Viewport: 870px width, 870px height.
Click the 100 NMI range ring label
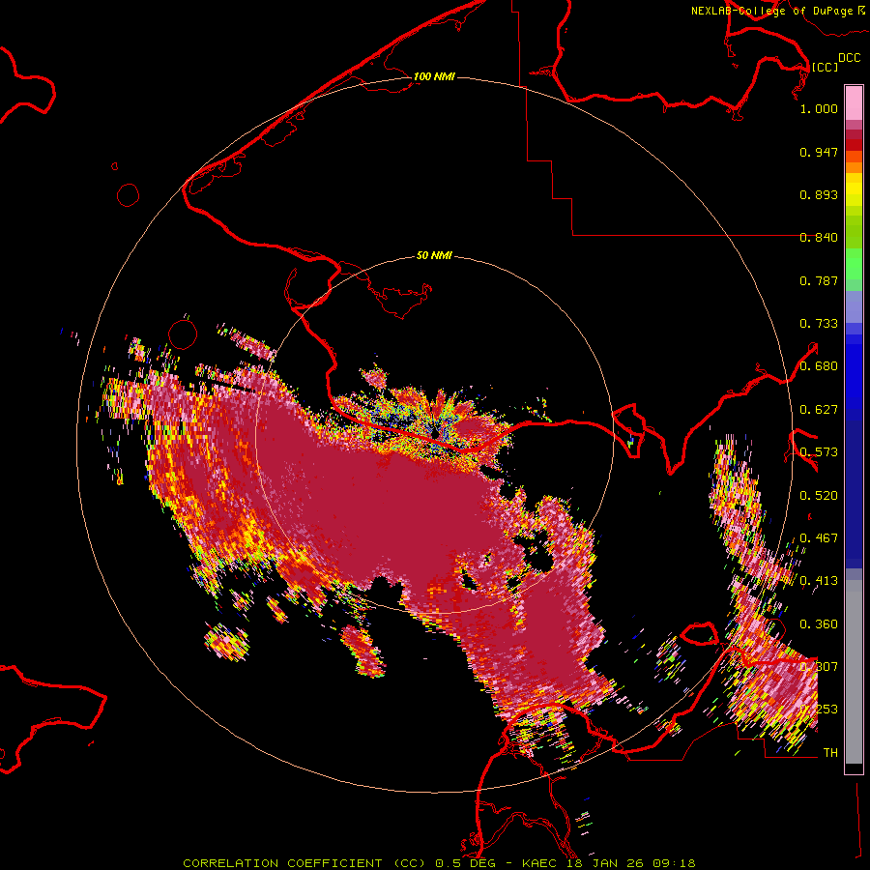[x=434, y=76]
